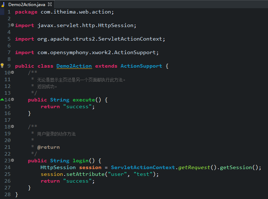Click line number 28 in the gutter
The width and height of the screenshot is (268, 199).
pos(7,195)
